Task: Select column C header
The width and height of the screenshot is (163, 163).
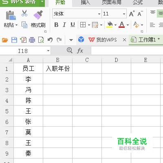Action: [x=87, y=60]
